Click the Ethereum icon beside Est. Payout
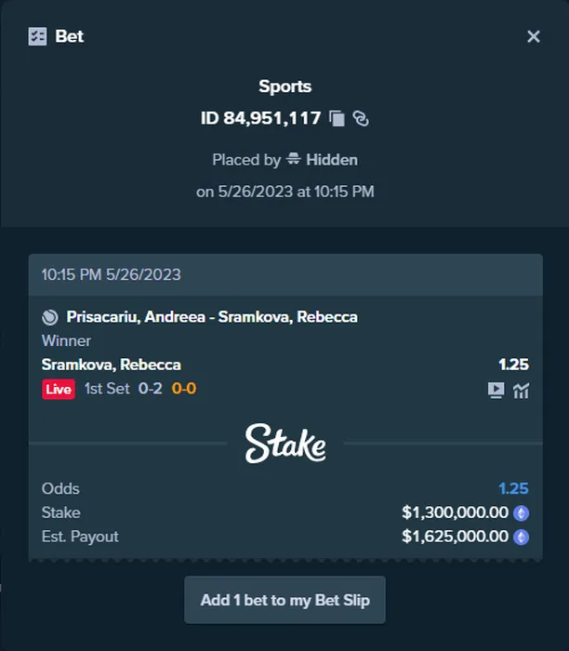The image size is (569, 651). [522, 537]
